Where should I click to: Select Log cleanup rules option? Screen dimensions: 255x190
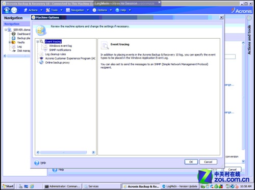tap(56, 54)
